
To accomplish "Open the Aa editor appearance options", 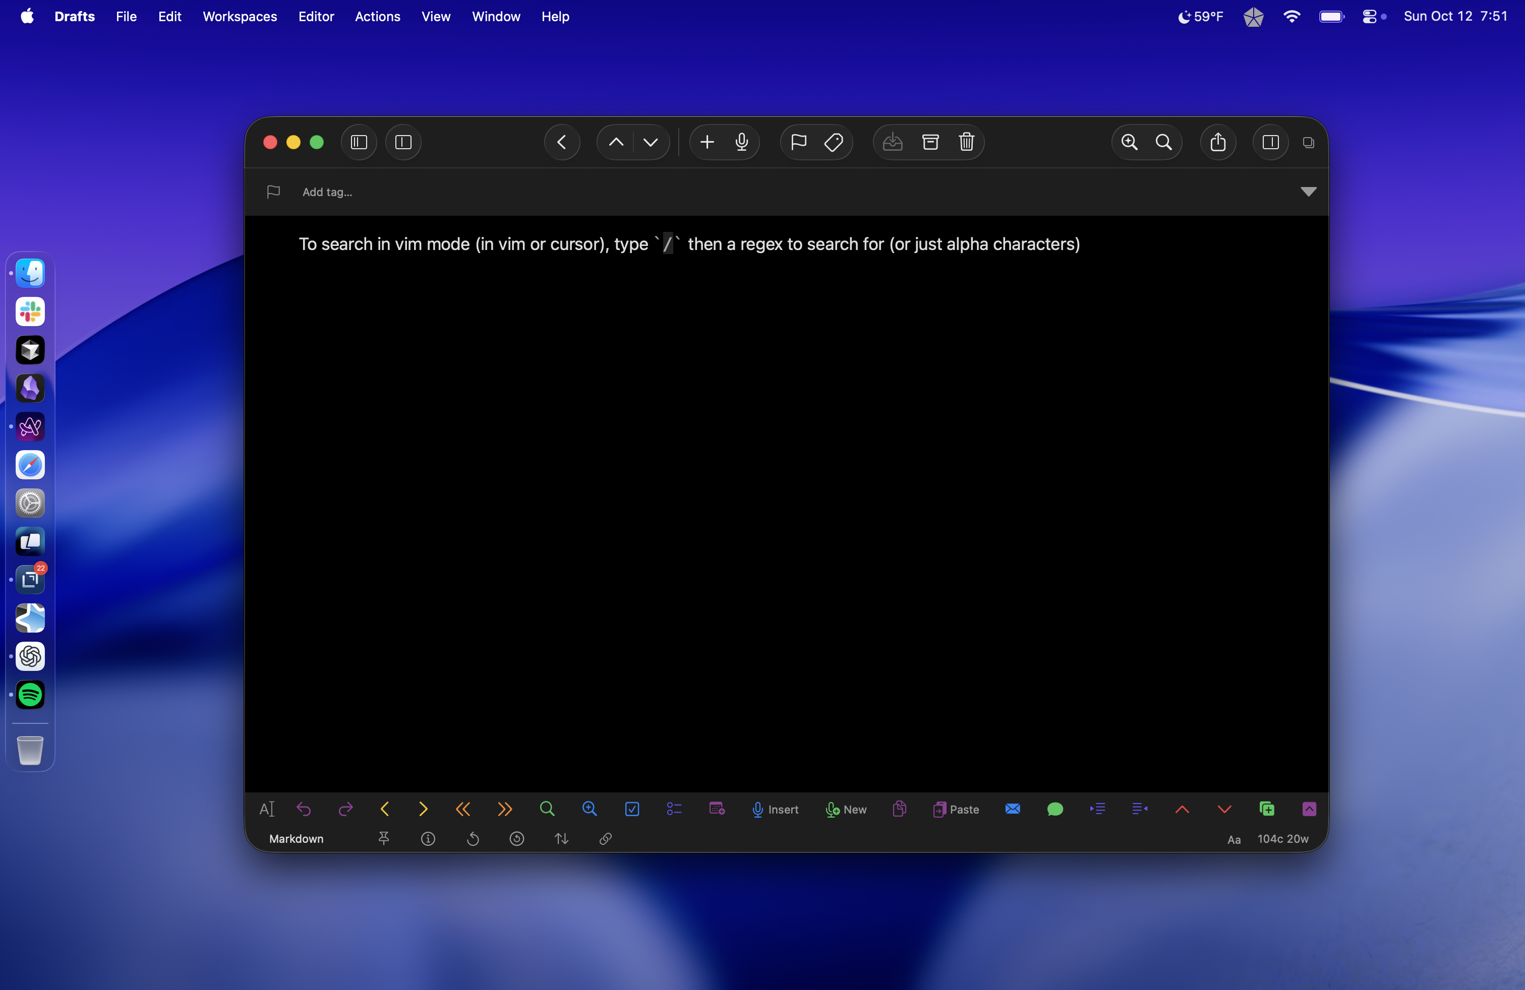I will [x=1234, y=839].
